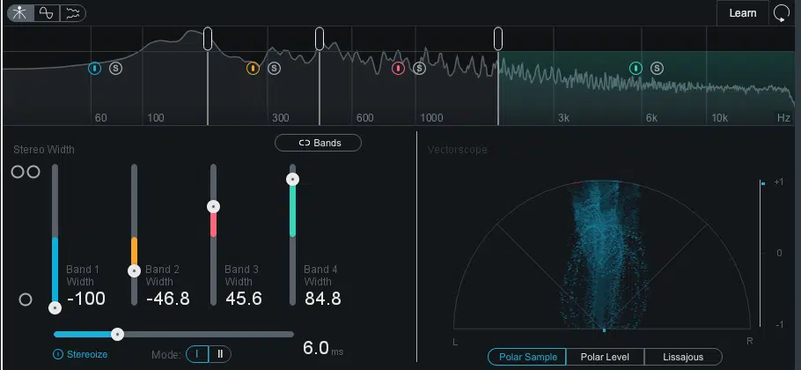Image resolution: width=801 pixels, height=370 pixels.
Task: Click the Stereoize delay slider handle
Action: 117,334
